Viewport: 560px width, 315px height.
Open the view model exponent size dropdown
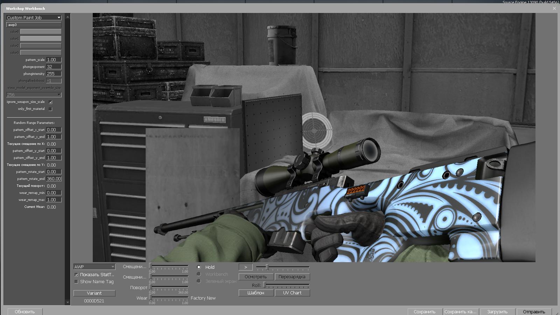[x=34, y=95]
